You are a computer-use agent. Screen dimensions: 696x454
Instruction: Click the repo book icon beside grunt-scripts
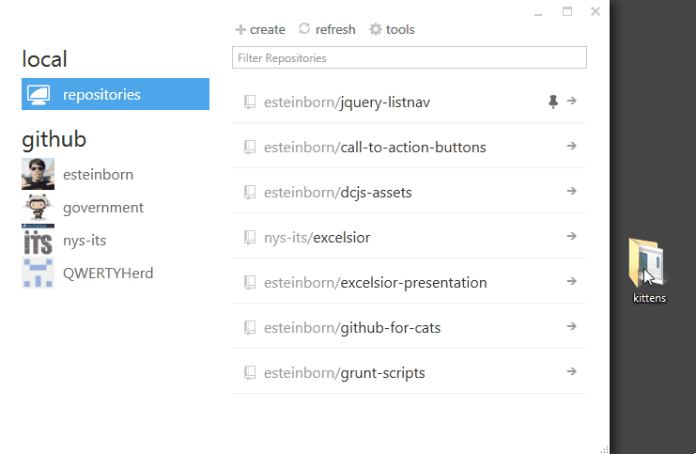pyautogui.click(x=250, y=373)
